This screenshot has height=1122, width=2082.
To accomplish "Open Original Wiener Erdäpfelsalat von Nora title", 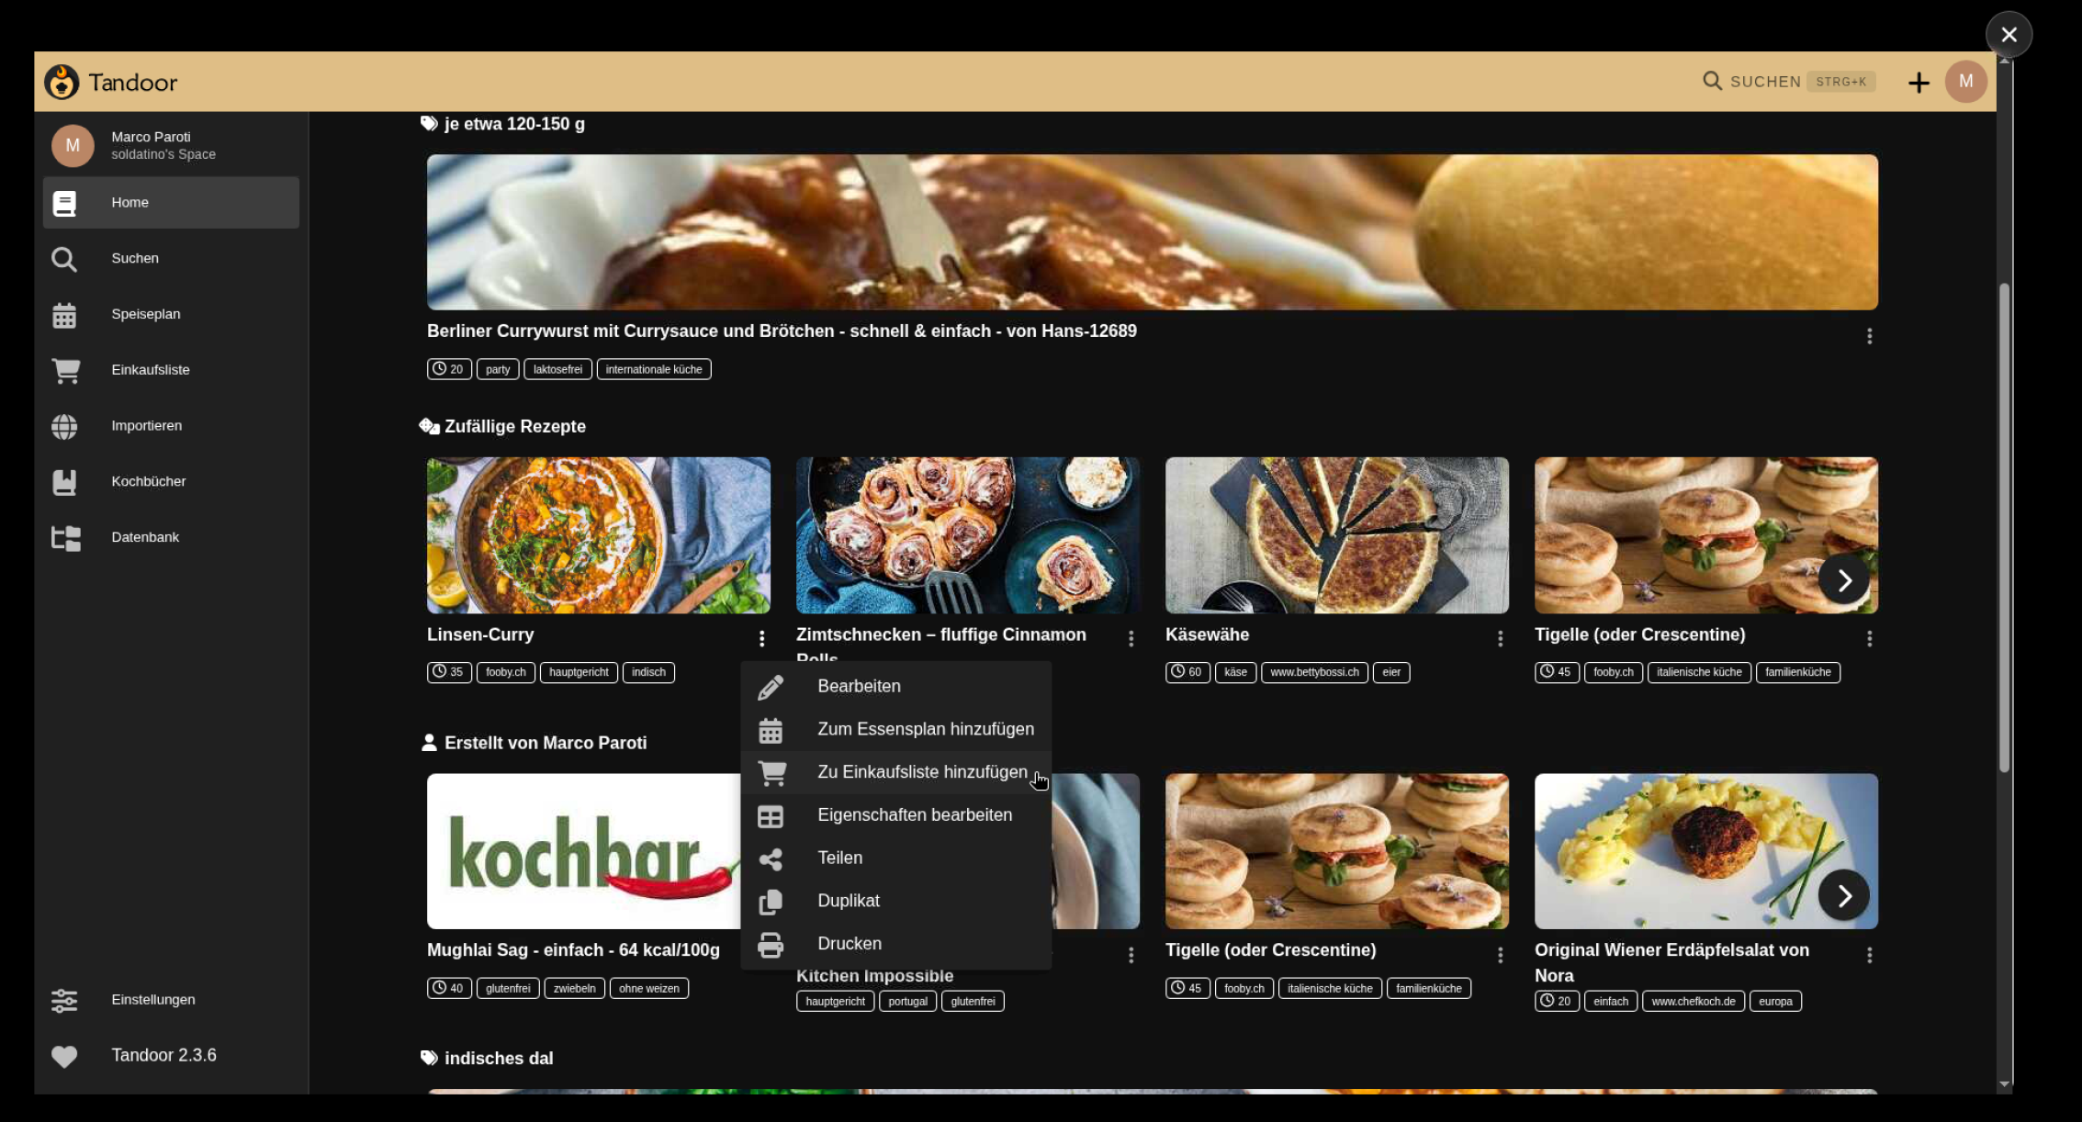I will click(1671, 963).
